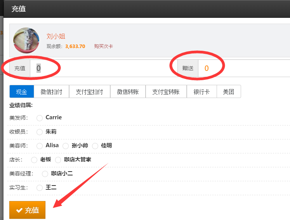Select the 支付宝转账 payment tab
The image size is (290, 220).
point(166,91)
